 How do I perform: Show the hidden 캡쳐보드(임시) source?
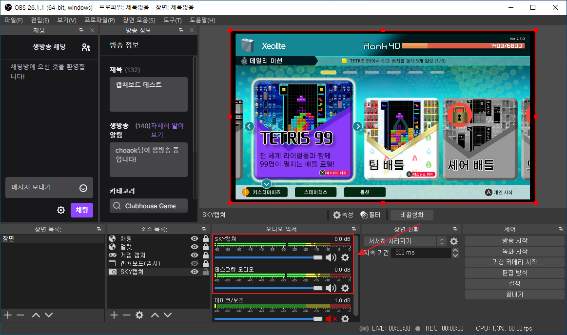click(195, 263)
